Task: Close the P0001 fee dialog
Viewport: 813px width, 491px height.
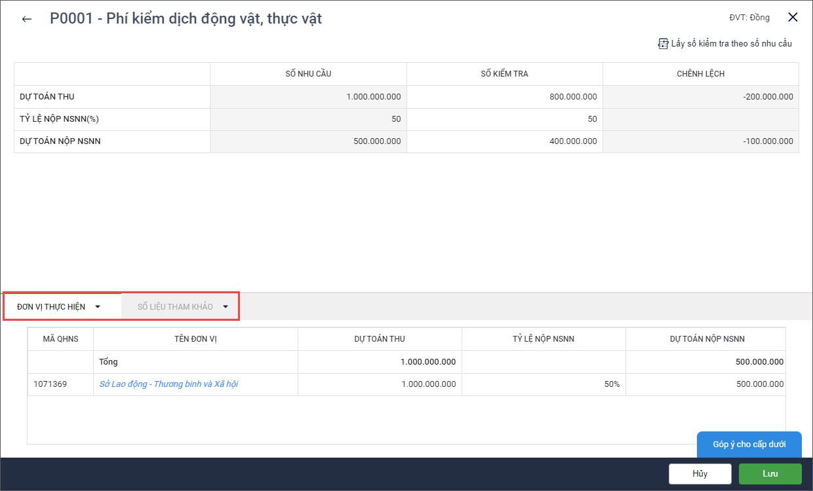Action: pyautogui.click(x=793, y=18)
